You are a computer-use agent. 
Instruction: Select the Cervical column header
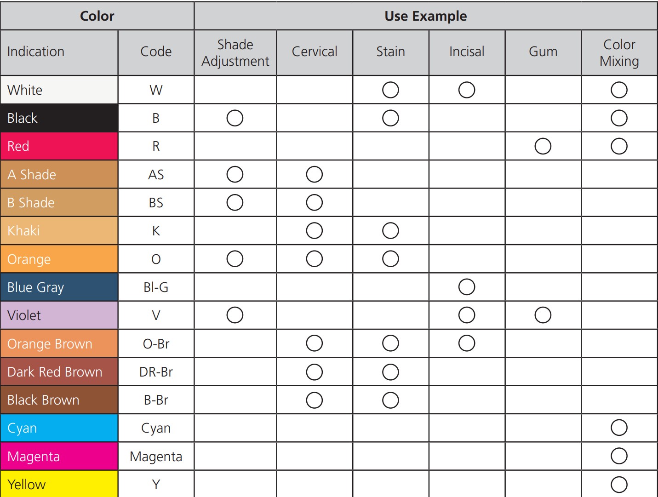315,52
